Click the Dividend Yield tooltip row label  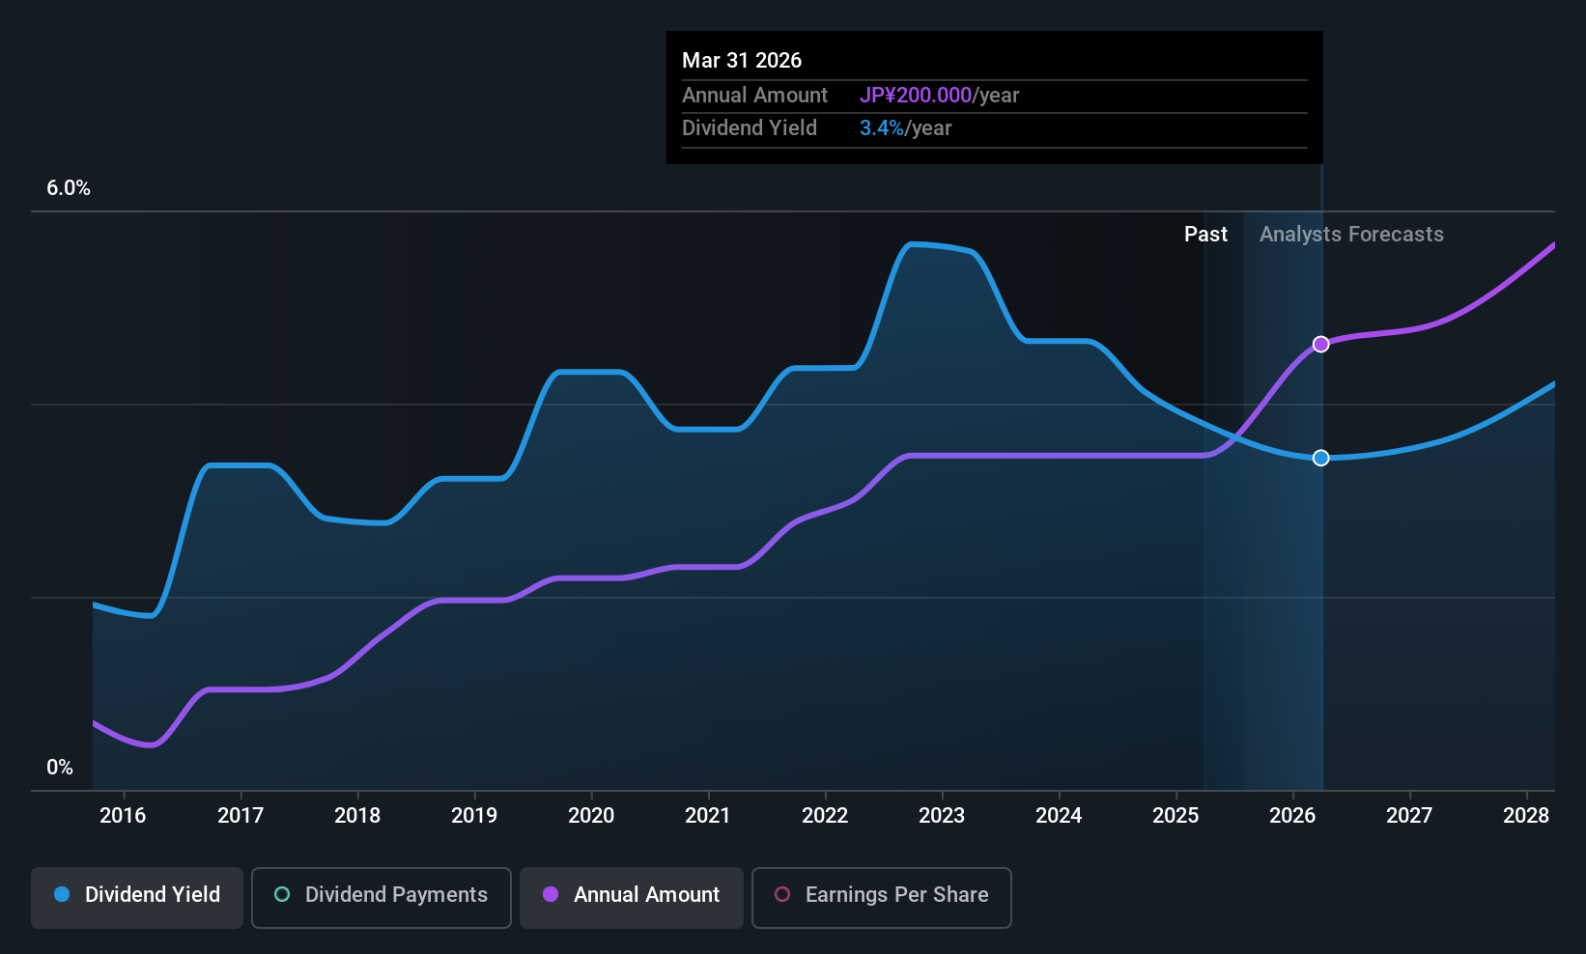[750, 128]
